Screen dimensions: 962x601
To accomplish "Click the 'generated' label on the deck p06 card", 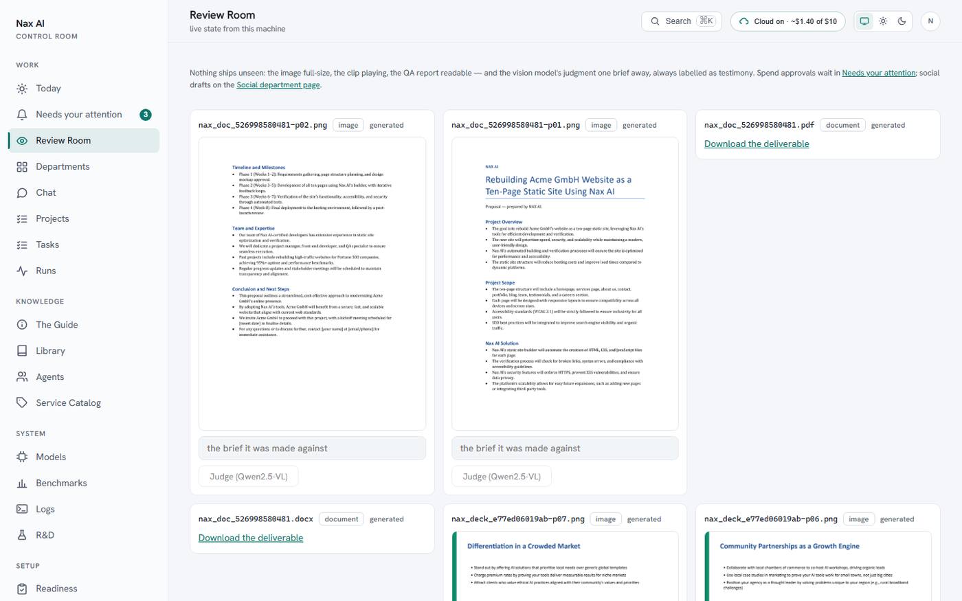I will click(x=897, y=520).
